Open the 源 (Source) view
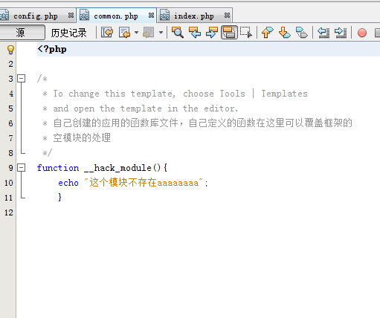The width and height of the screenshot is (380, 318). click(22, 33)
